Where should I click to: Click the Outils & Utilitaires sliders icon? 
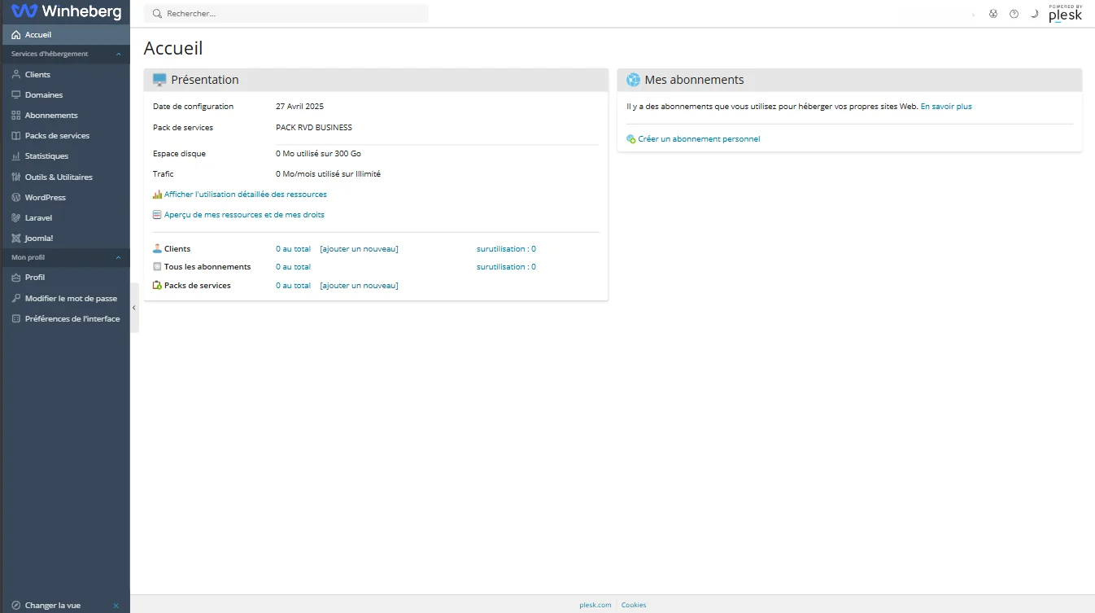[16, 177]
